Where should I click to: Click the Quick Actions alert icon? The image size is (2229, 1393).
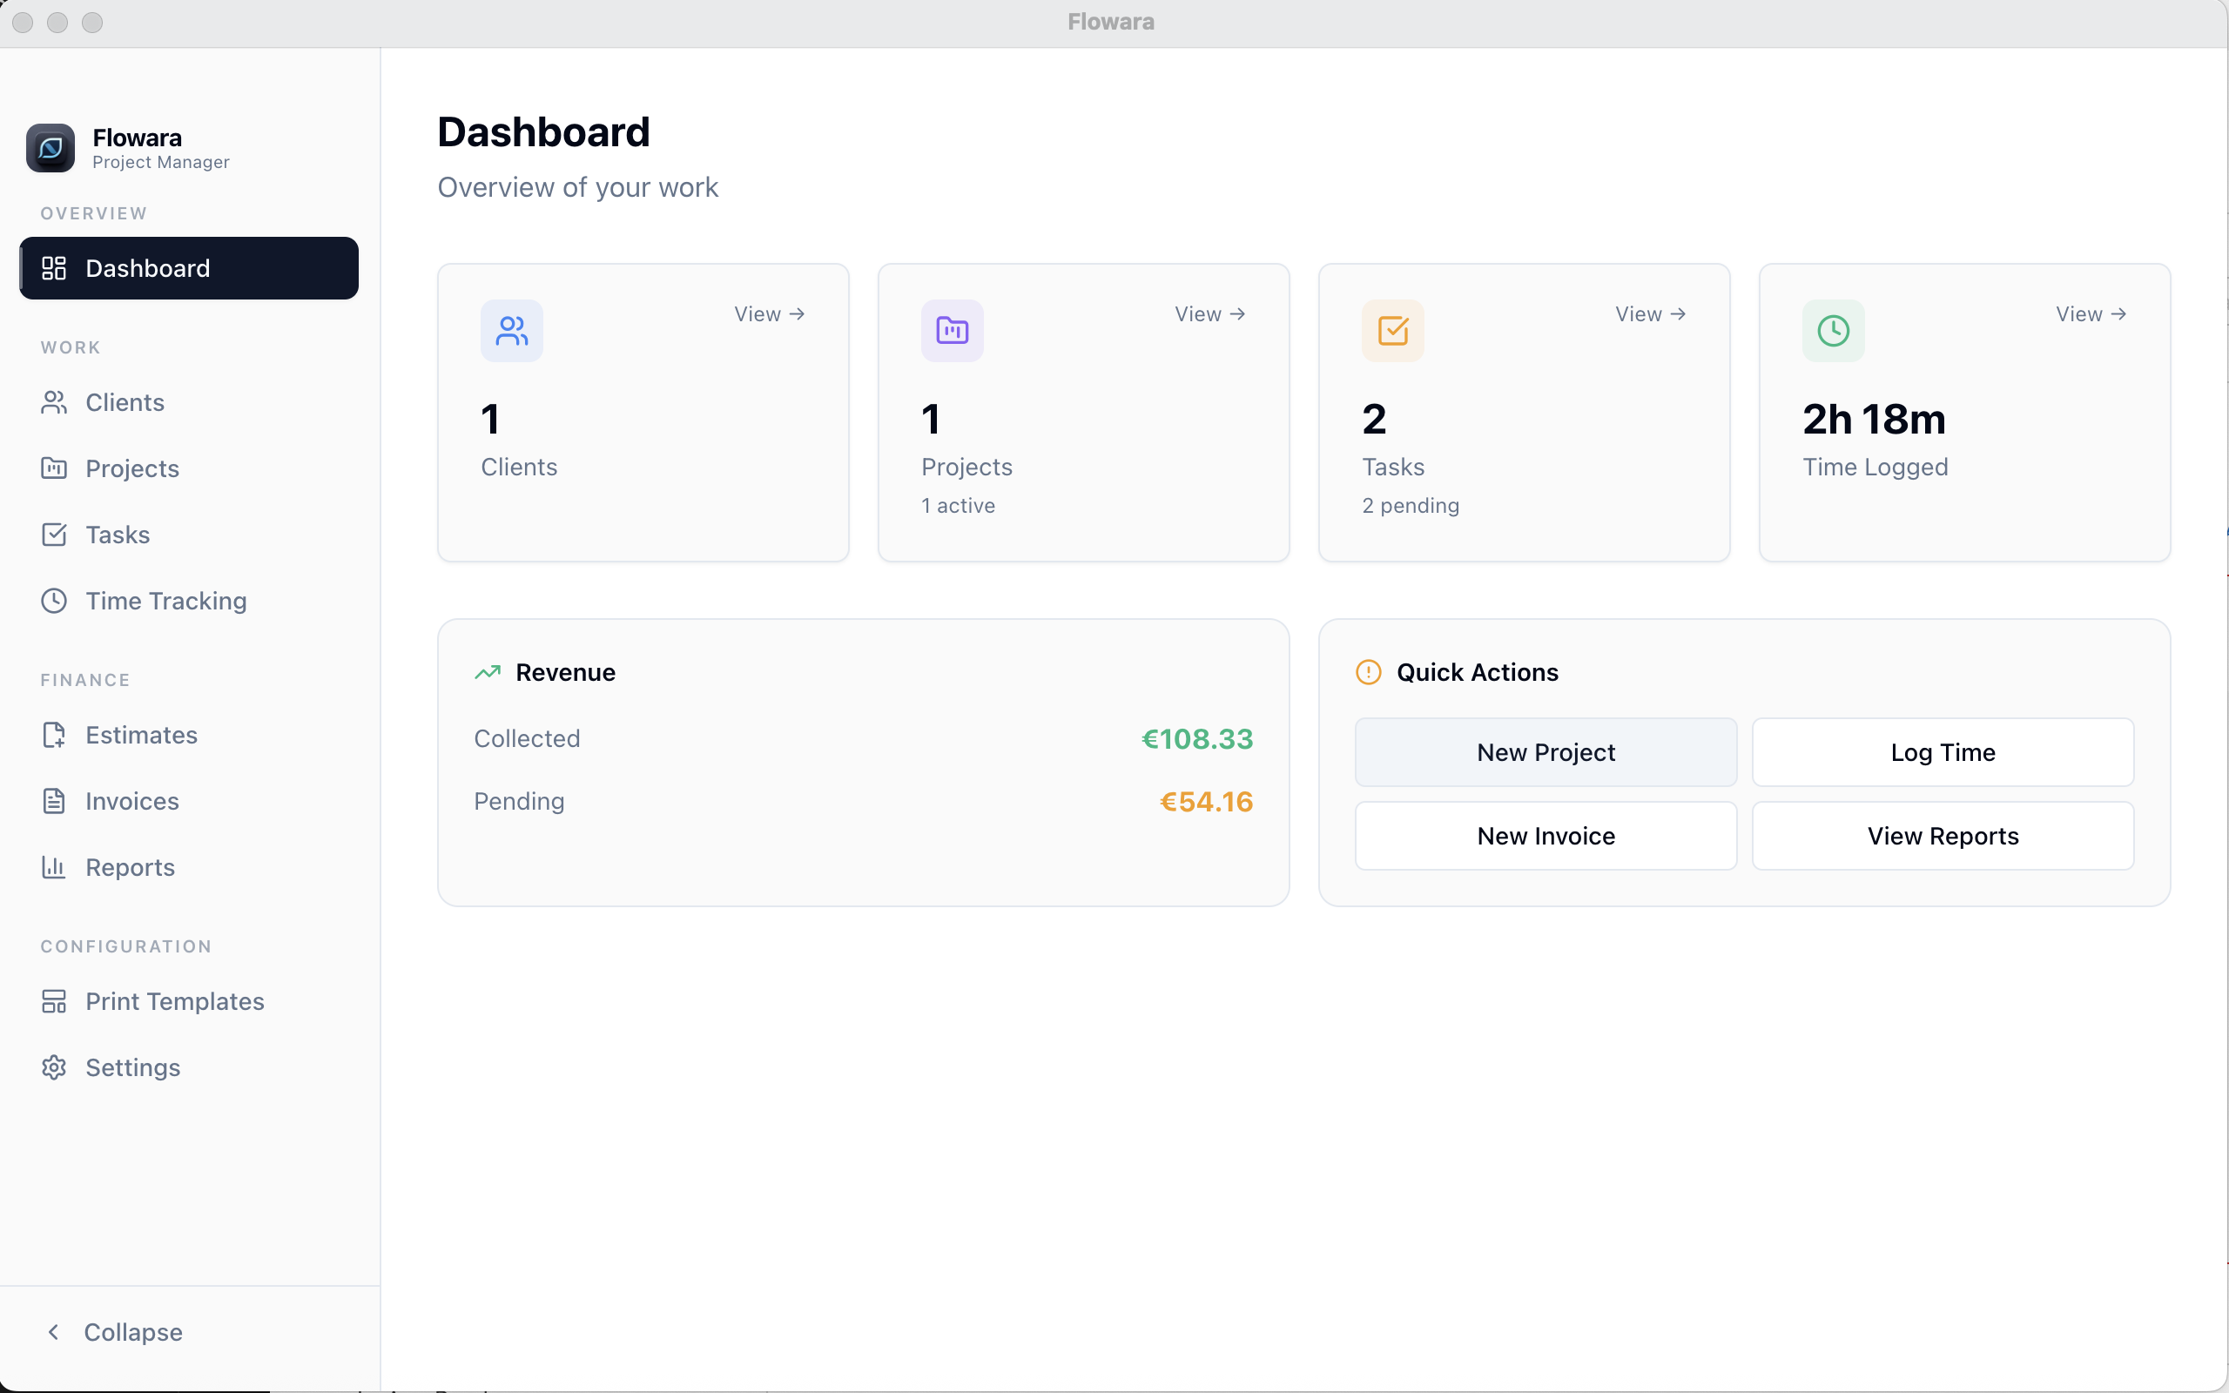click(x=1368, y=672)
